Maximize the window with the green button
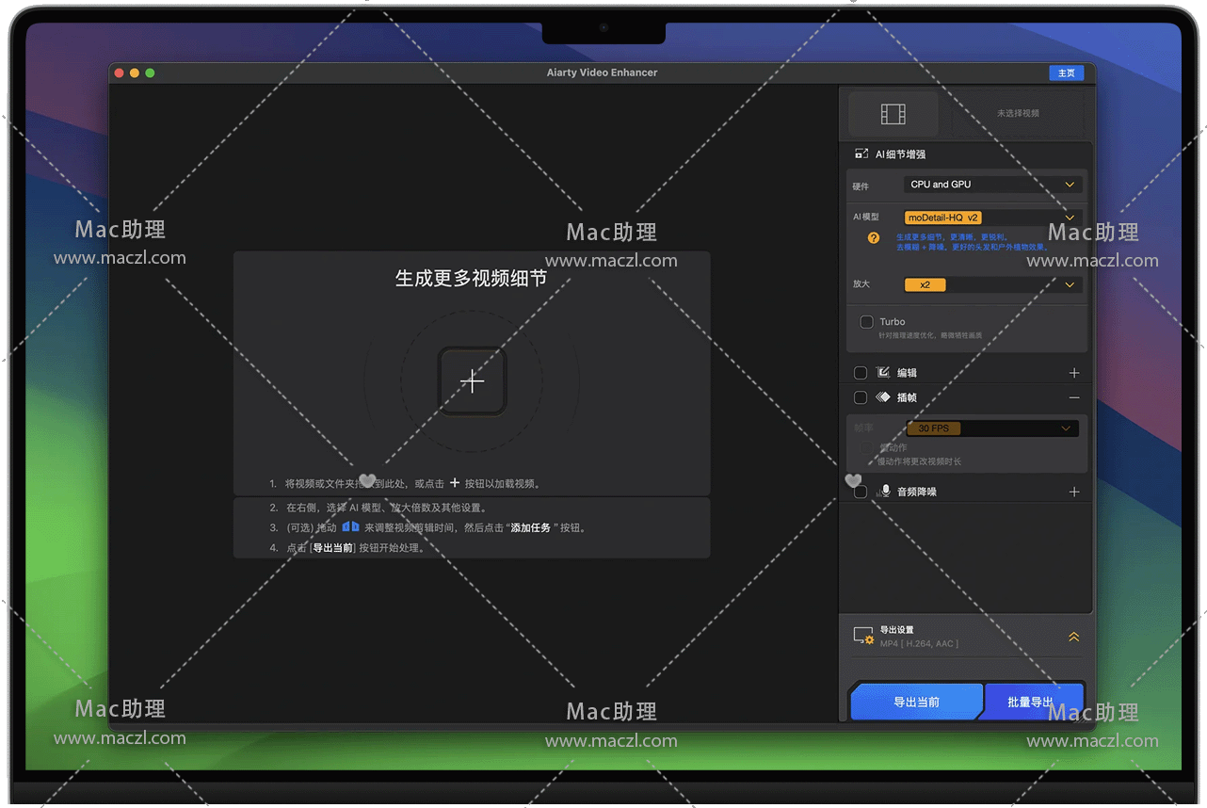 [x=150, y=73]
